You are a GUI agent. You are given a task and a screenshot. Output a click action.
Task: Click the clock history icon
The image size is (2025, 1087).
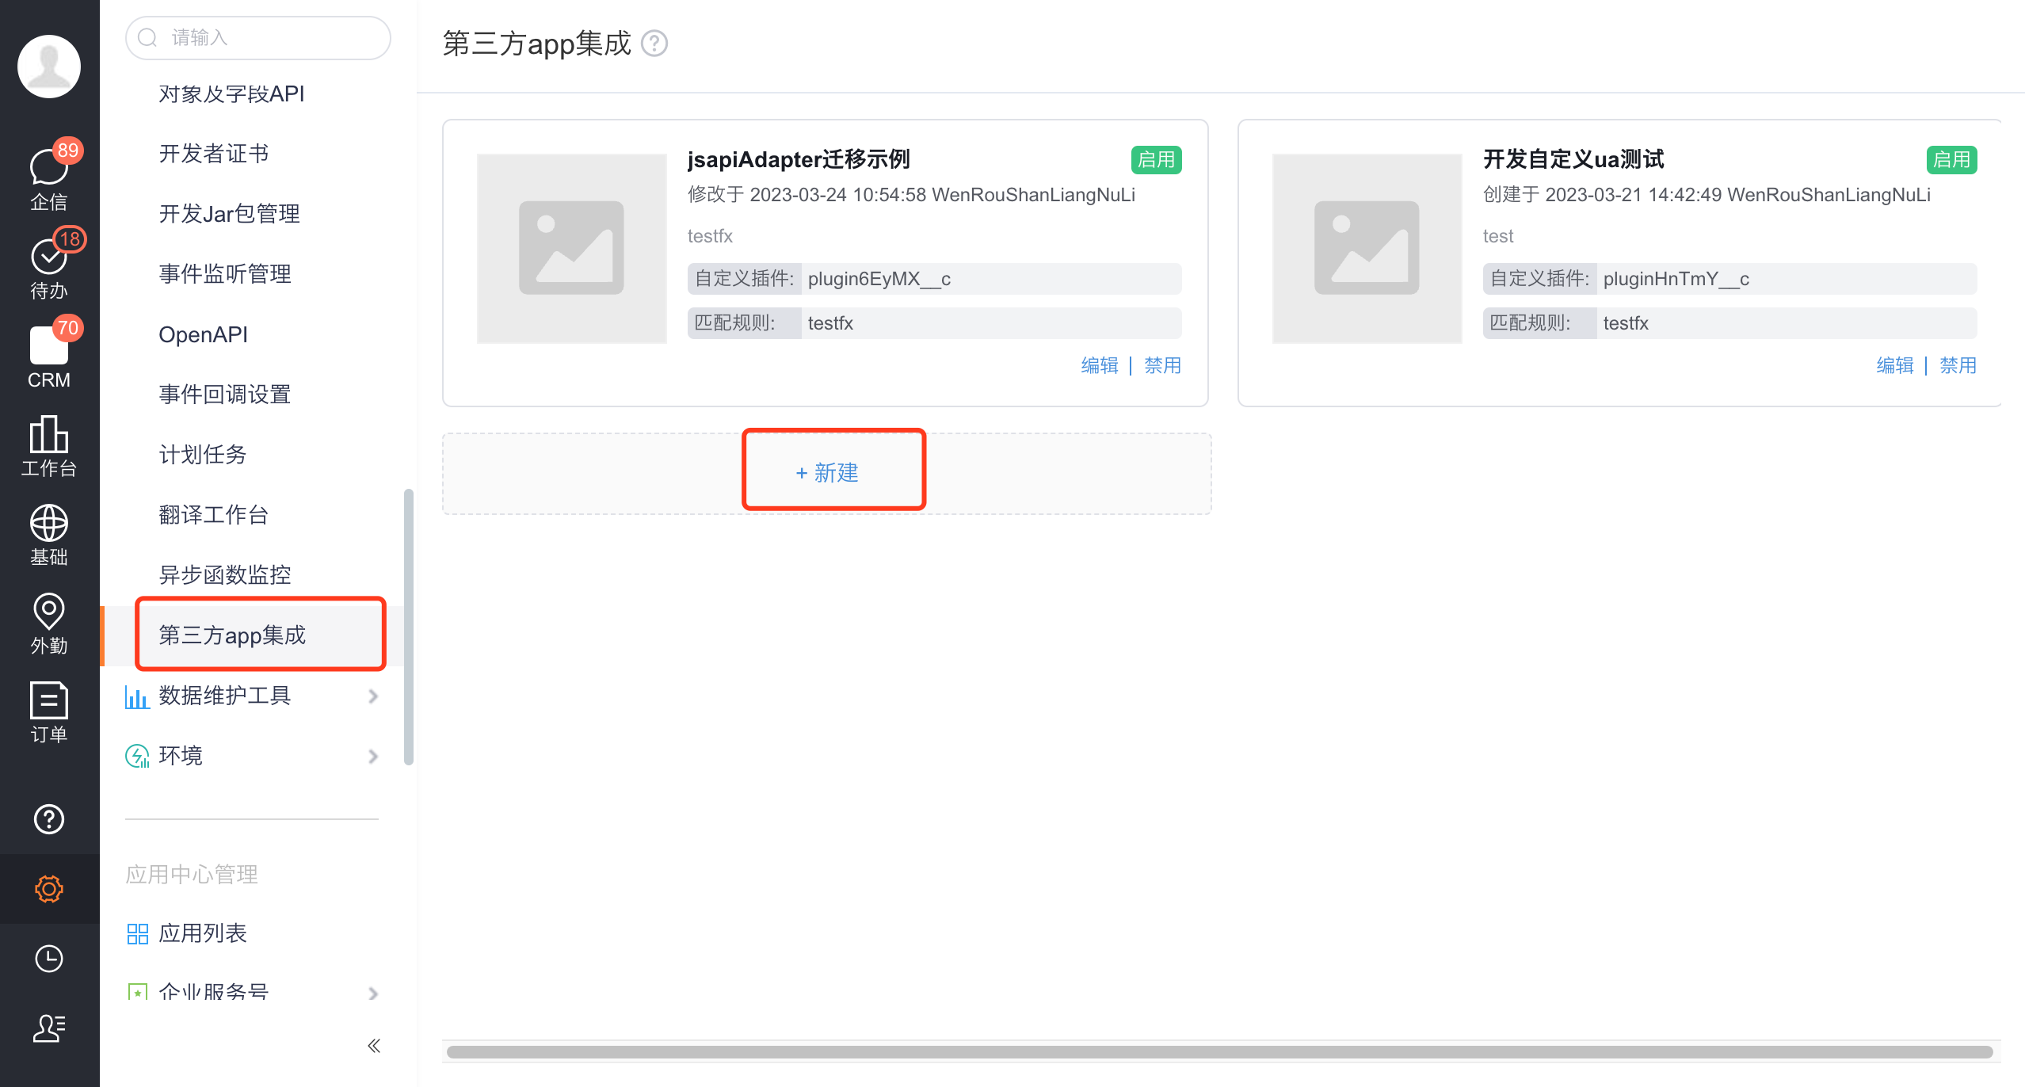coord(49,959)
